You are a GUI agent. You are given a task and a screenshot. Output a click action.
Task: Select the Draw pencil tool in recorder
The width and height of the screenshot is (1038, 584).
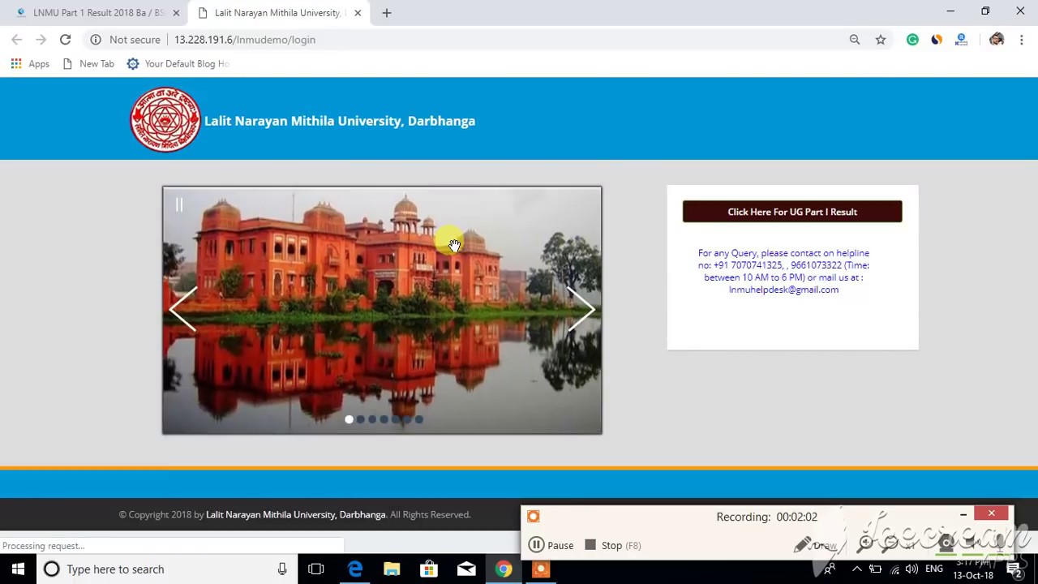[816, 545]
